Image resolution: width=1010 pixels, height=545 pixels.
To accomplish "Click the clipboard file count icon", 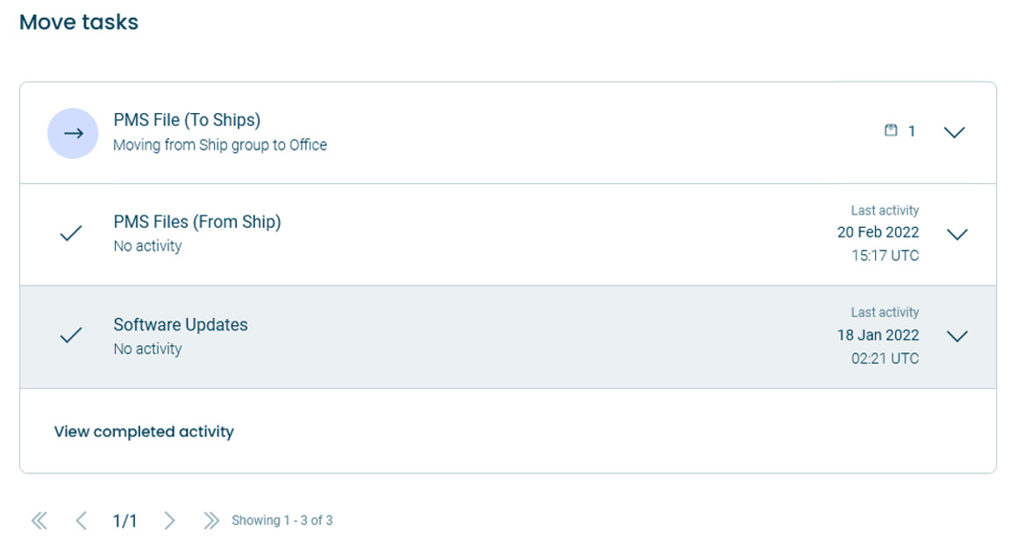I will click(891, 131).
